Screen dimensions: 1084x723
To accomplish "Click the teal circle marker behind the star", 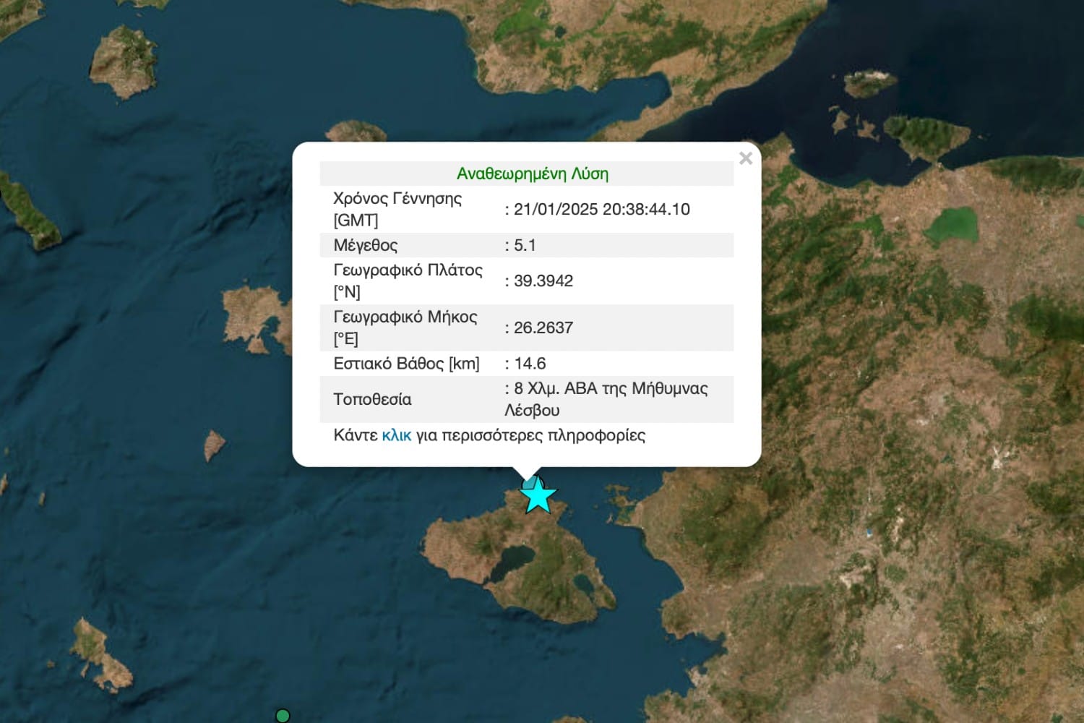I will pyautogui.click(x=531, y=482).
